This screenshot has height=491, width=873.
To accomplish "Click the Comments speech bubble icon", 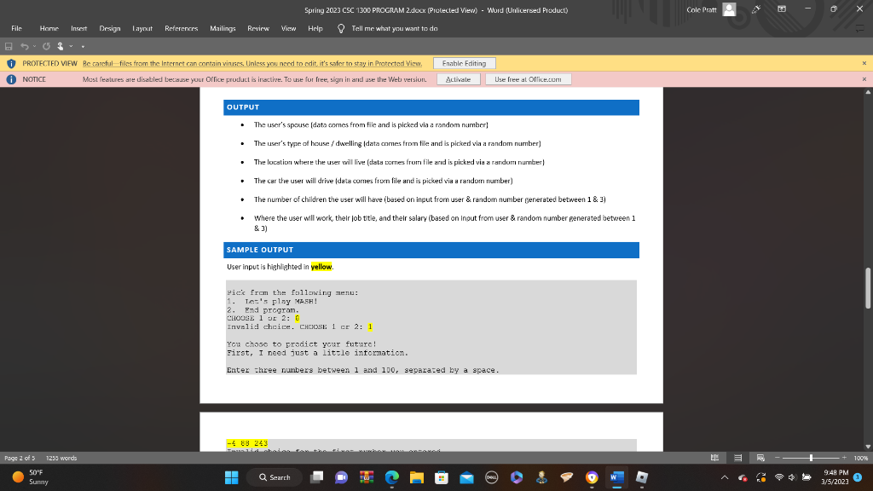I will coord(859,28).
